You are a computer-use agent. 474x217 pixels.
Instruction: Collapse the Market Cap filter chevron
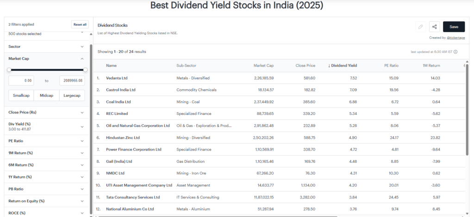82,59
